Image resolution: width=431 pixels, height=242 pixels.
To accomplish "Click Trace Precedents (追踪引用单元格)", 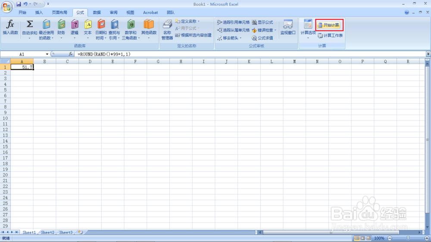I will pos(233,22).
